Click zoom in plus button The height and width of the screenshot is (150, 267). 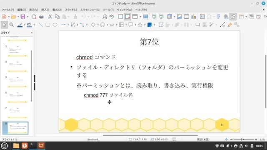(256, 140)
